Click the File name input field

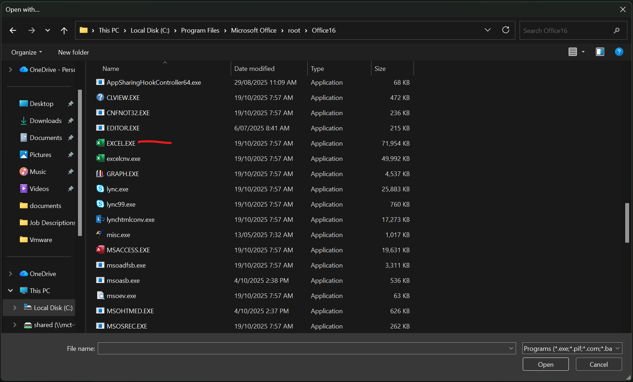point(303,348)
